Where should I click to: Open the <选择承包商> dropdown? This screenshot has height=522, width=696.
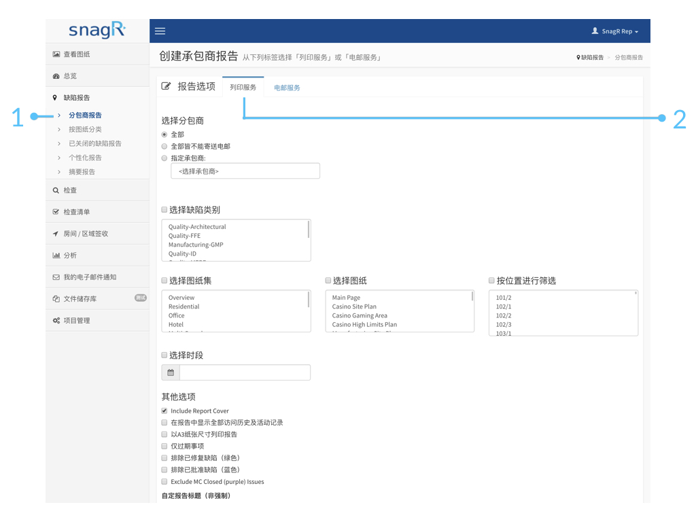pos(245,171)
